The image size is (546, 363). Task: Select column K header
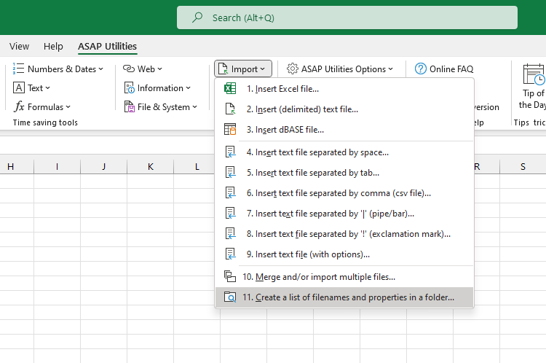(151, 167)
